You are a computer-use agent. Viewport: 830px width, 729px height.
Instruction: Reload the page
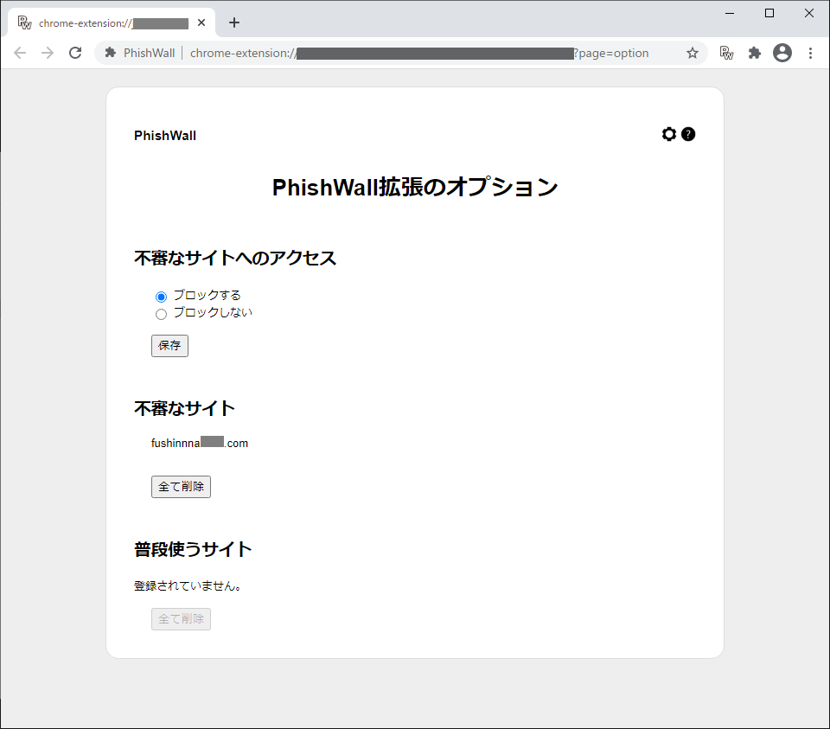75,53
